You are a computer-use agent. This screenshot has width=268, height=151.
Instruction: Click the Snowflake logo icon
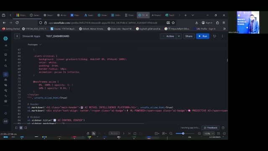pos(5,38)
